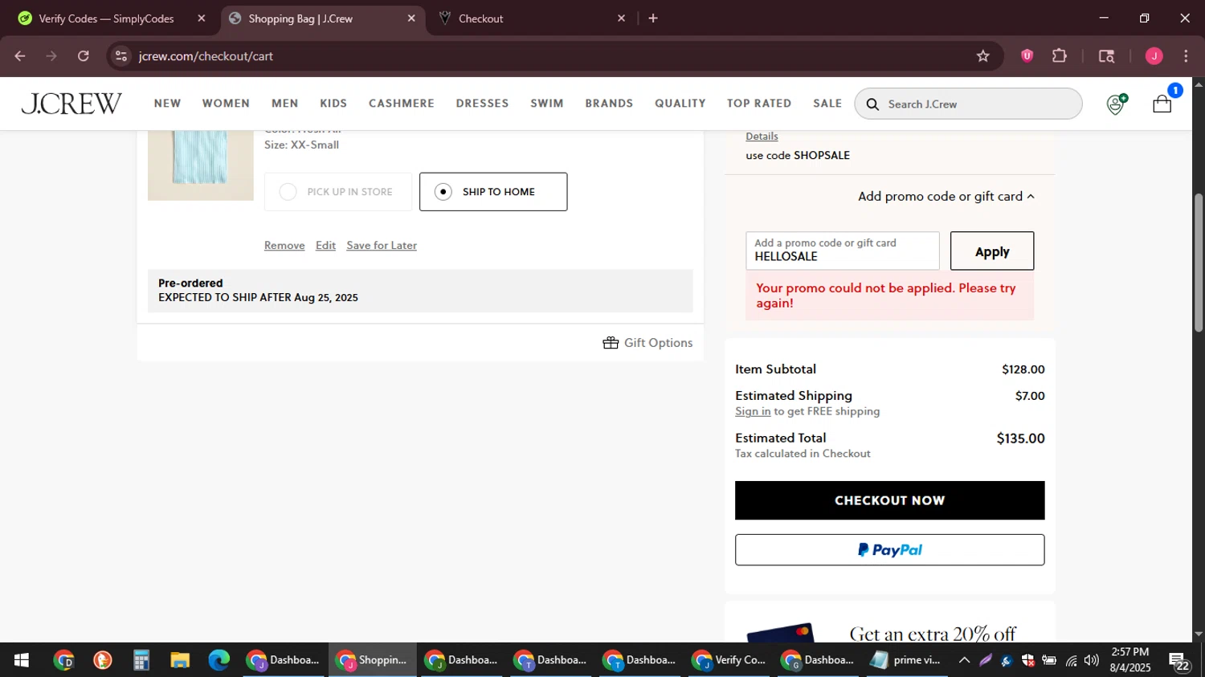
Task: Click the CHECKOUT NOW button
Action: pos(889,500)
